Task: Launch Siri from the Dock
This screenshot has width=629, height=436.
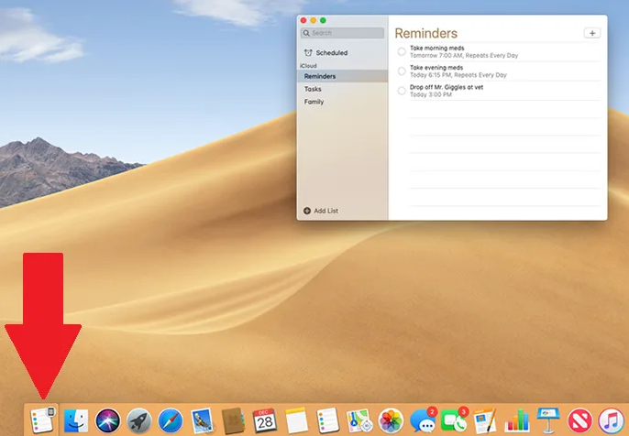Action: [108, 420]
